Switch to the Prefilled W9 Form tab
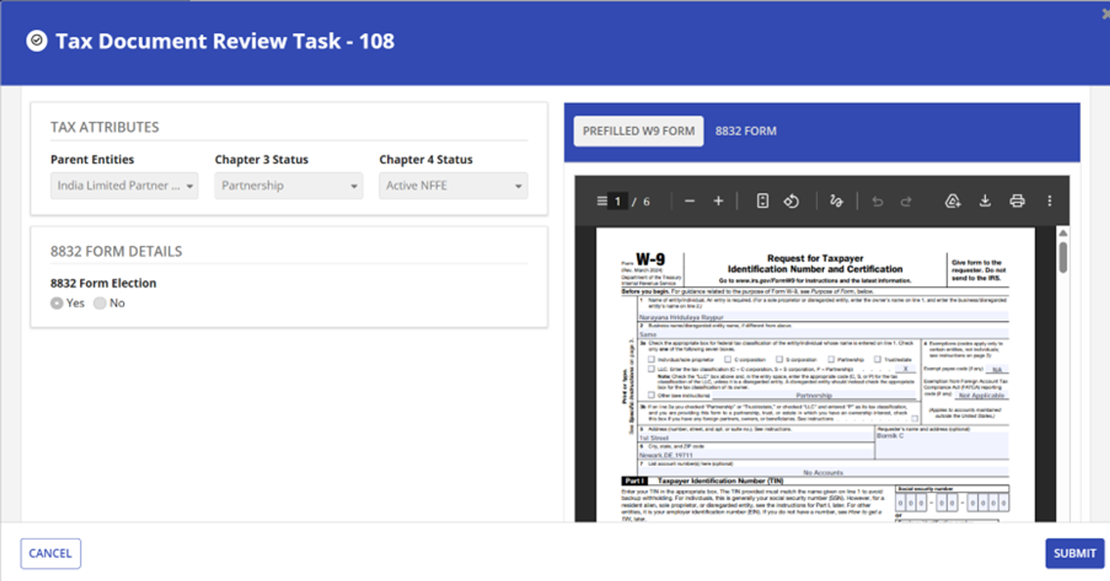 click(639, 131)
